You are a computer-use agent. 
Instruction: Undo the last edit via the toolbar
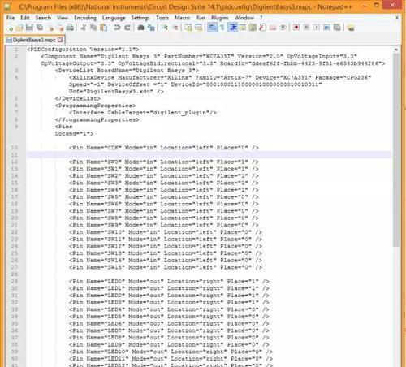(117, 28)
